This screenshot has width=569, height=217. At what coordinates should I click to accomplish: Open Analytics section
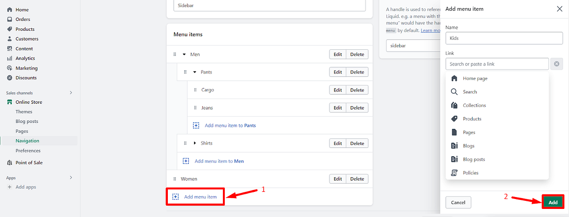(25, 58)
